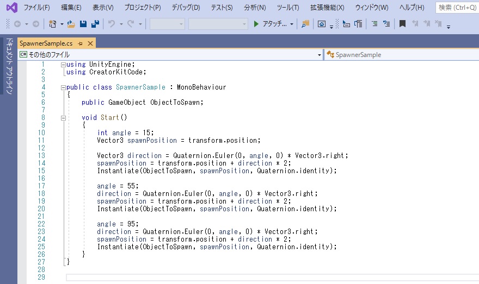The image size is (479, 284).
Task: Open the 分析(N) menu
Action: point(255,7)
